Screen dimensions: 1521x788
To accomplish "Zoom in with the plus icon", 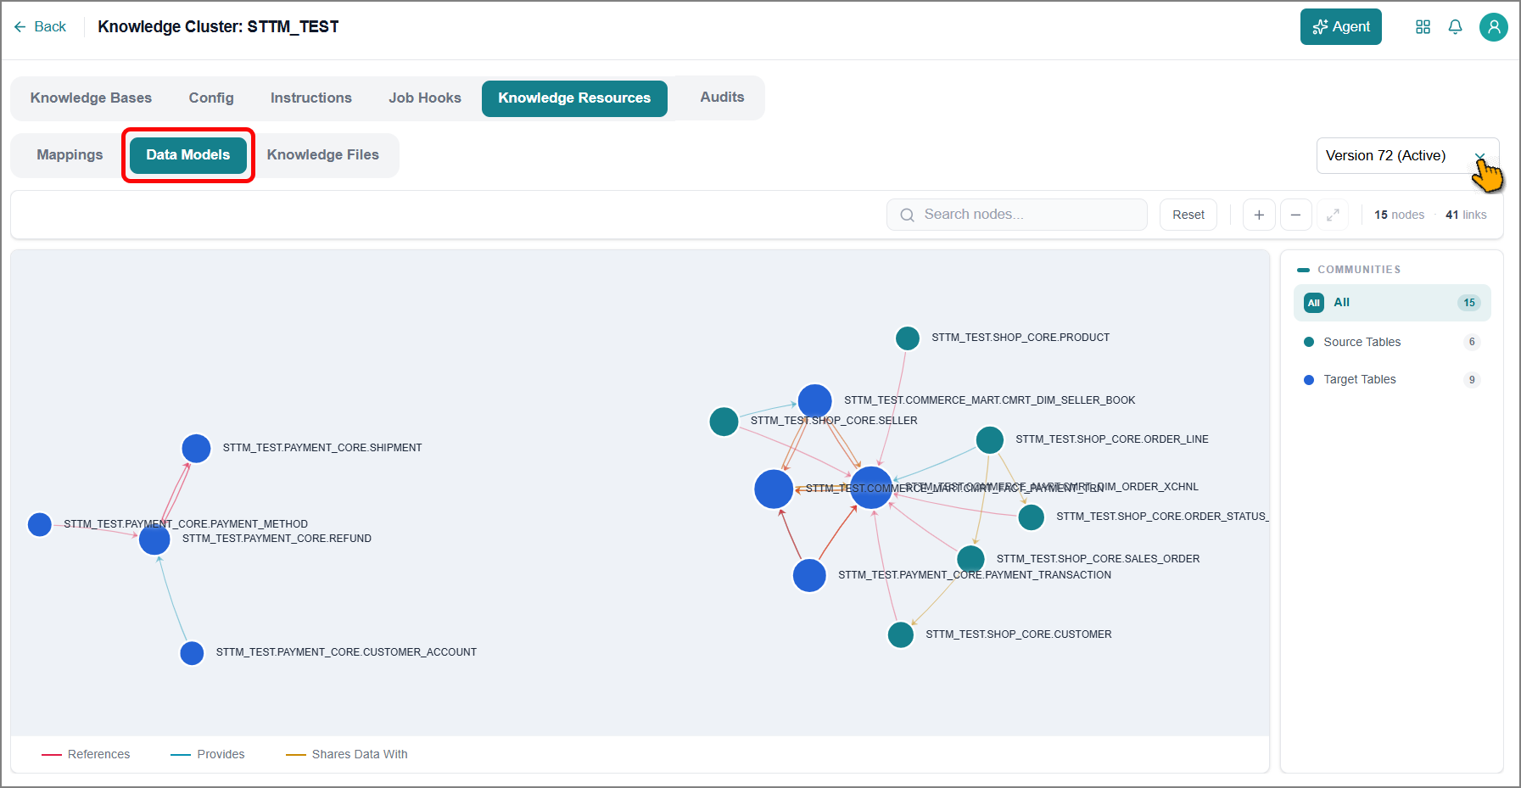I will pyautogui.click(x=1259, y=215).
